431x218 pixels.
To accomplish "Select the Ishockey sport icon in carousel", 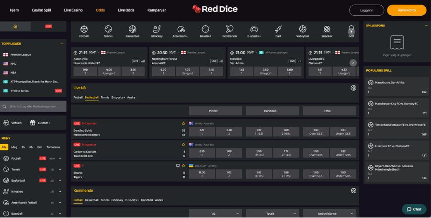I will 157,29.
